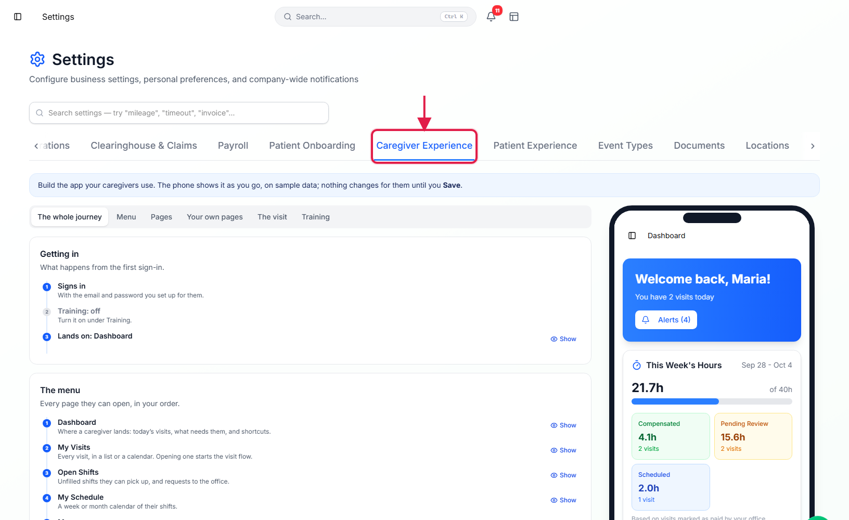The width and height of the screenshot is (849, 520).
Task: Switch to the Event Types tab
Action: 625,146
